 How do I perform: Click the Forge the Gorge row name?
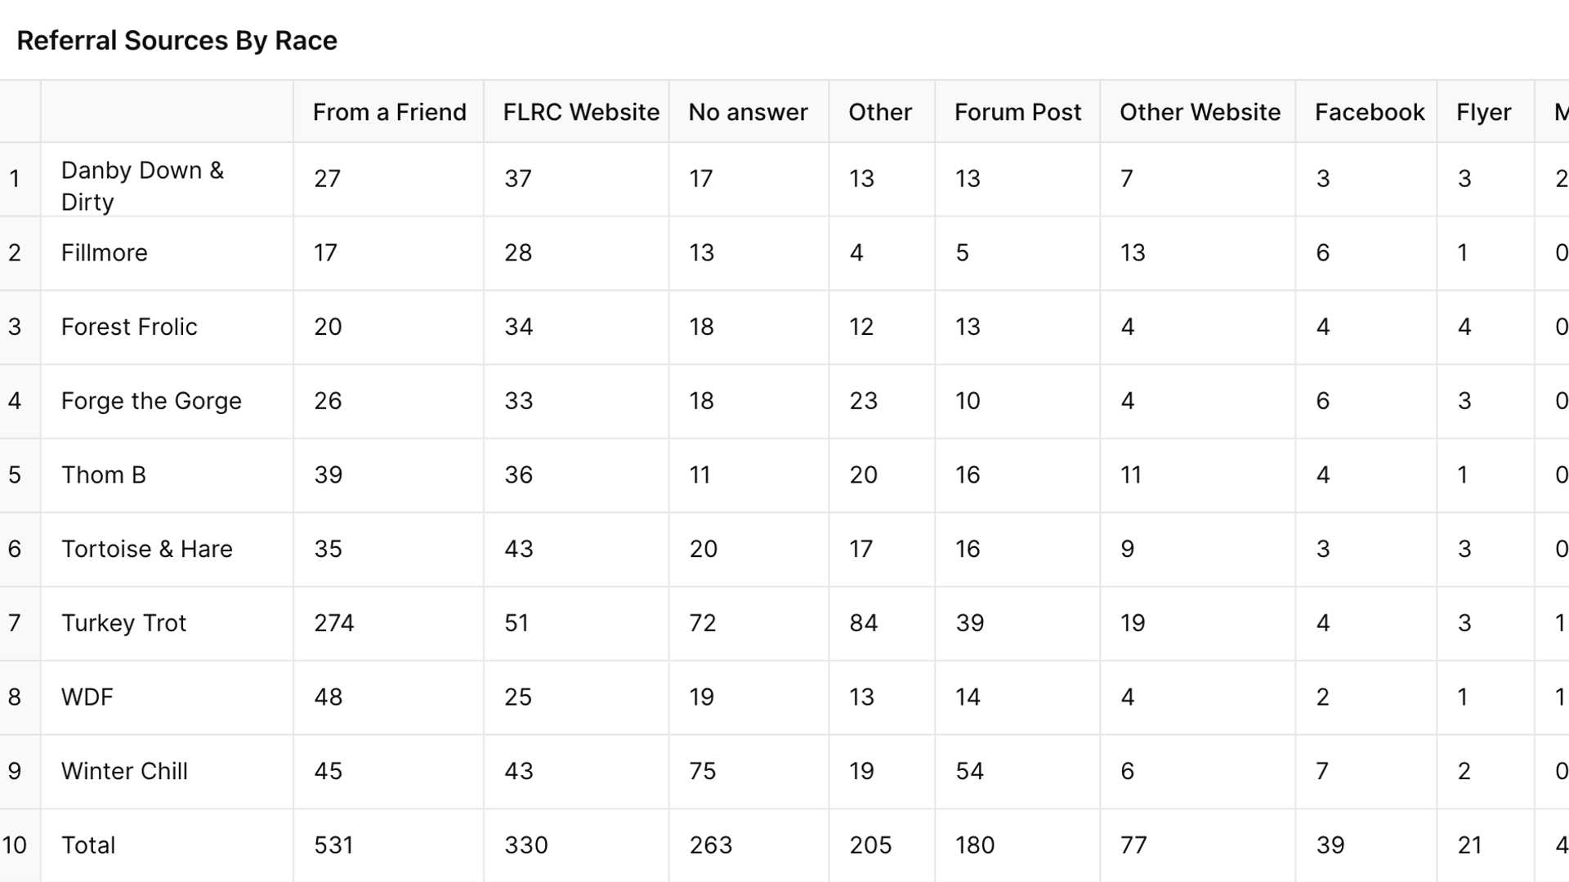coord(151,401)
